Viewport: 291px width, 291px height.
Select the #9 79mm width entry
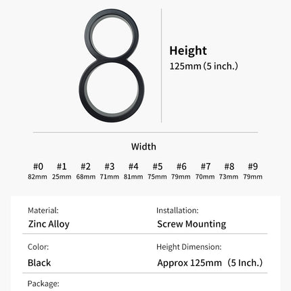253,171
